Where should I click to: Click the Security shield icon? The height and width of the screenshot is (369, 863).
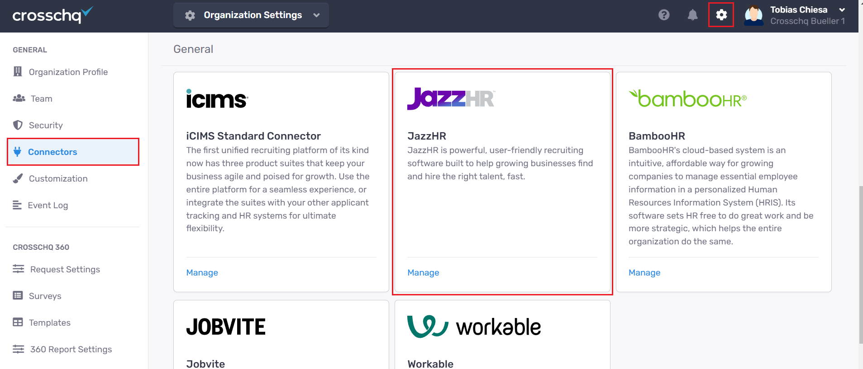[x=18, y=125]
